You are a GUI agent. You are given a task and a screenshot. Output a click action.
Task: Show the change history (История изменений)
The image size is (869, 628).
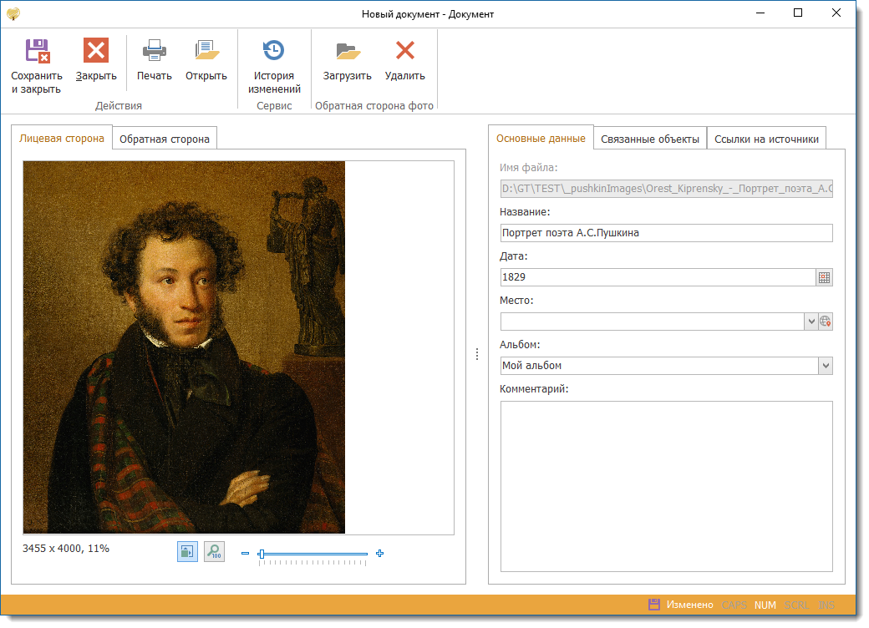274,52
